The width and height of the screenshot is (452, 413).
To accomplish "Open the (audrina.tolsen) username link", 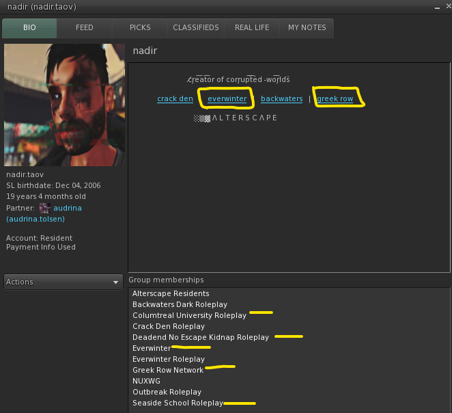I will tap(36, 219).
